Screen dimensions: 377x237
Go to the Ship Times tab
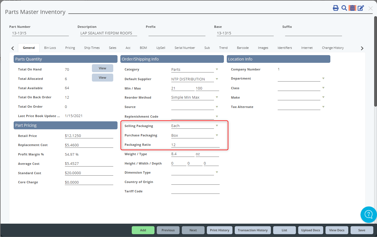[x=92, y=48]
